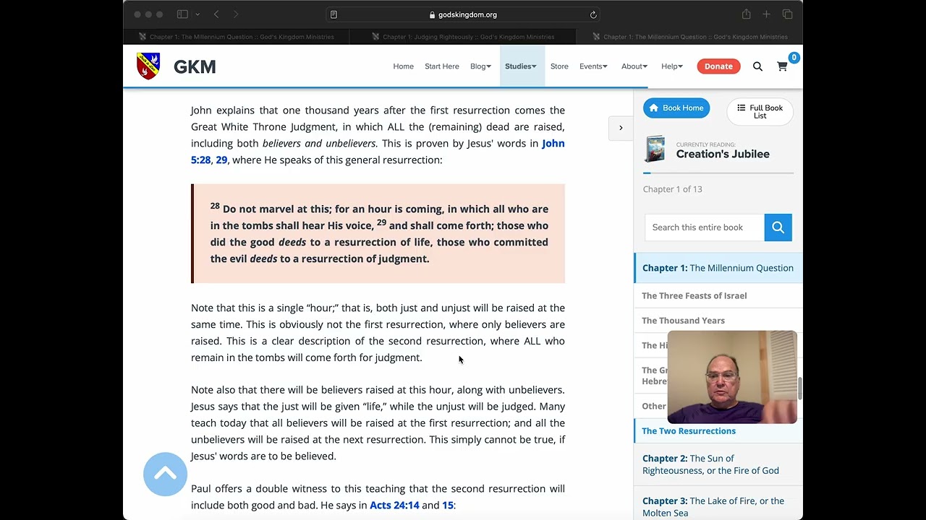Click the 'Chapter 1 of 13' text
The height and width of the screenshot is (520, 926).
coord(673,189)
